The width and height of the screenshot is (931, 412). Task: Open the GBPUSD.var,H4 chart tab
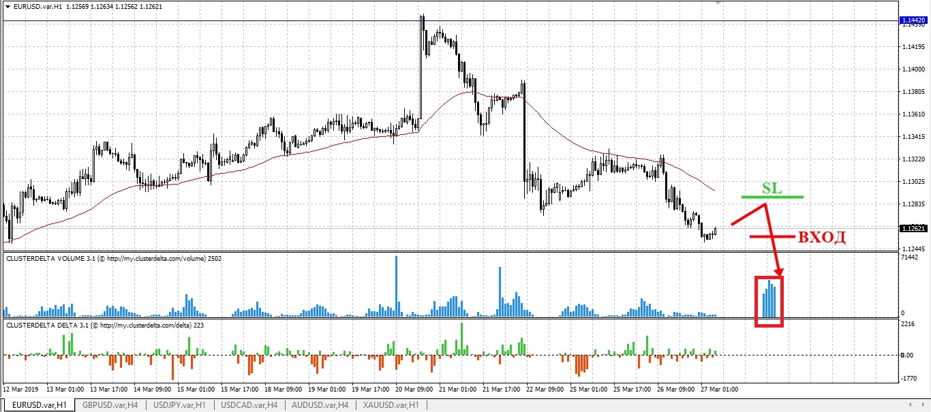pyautogui.click(x=110, y=405)
